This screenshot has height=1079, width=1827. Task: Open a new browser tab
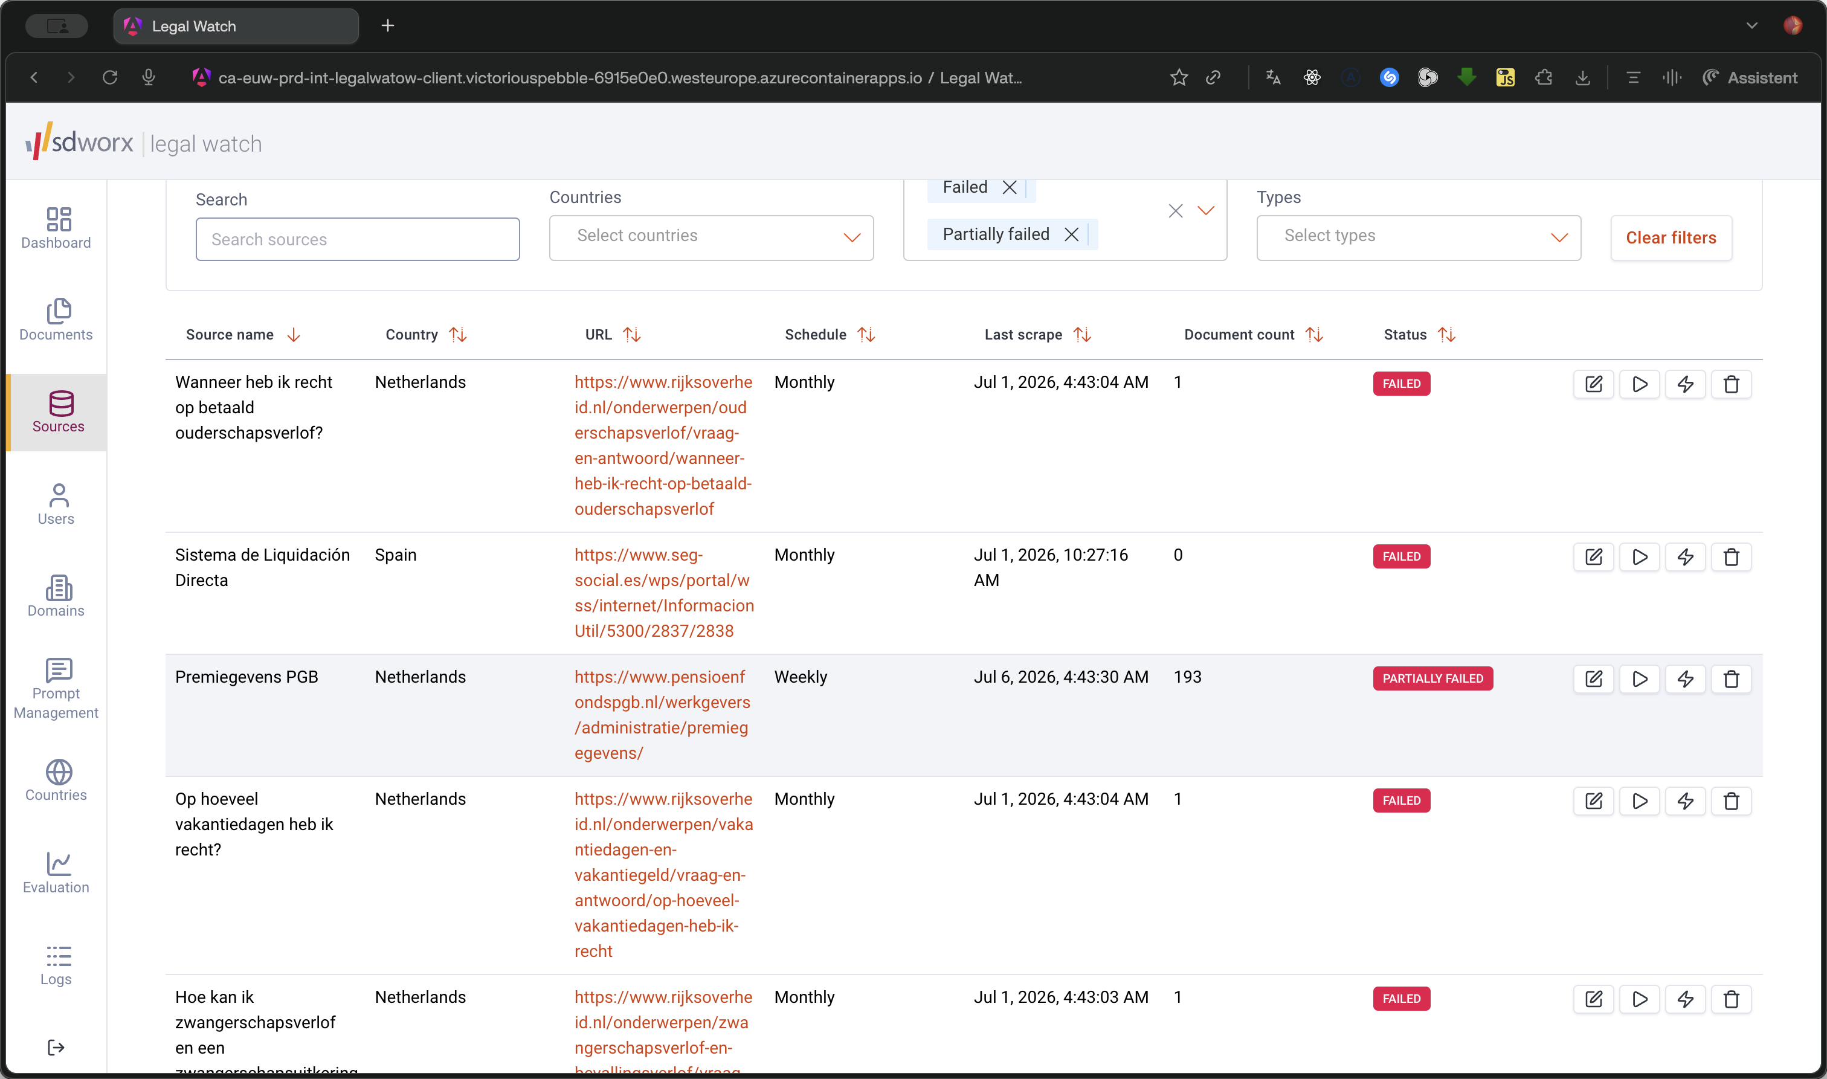387,26
